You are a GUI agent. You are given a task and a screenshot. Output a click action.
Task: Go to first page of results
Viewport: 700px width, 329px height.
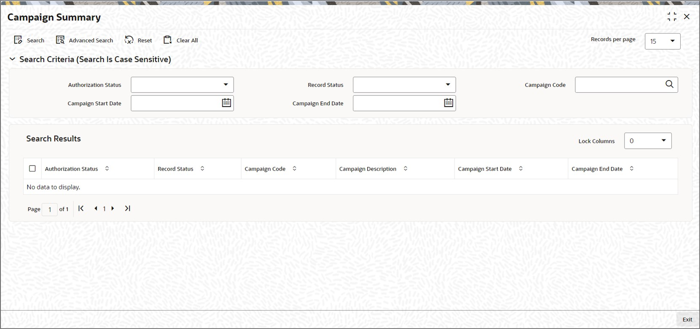(81, 208)
